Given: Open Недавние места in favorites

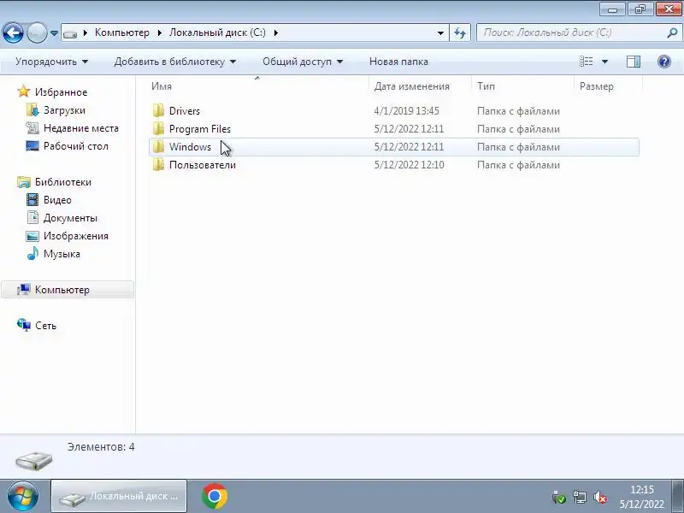Looking at the screenshot, I should point(81,128).
